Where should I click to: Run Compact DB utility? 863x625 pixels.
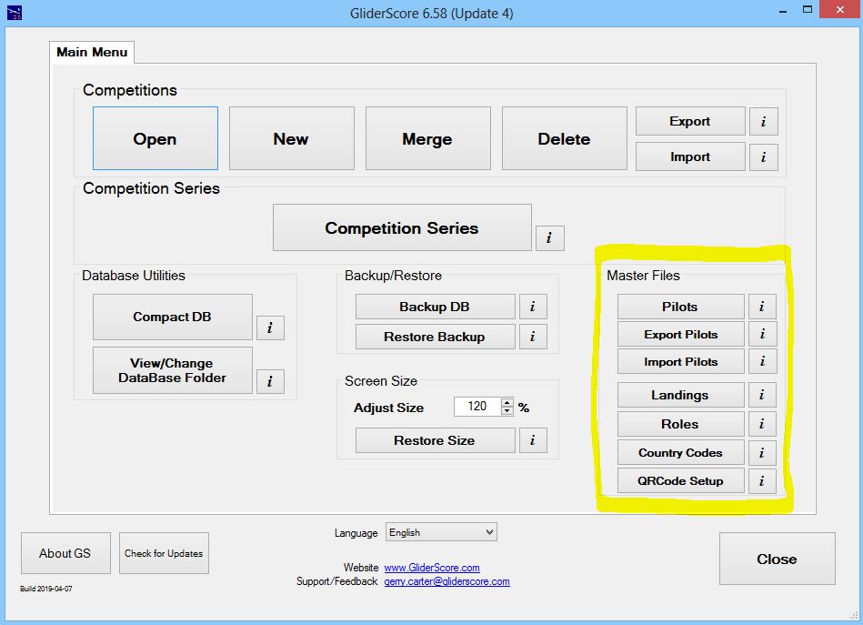pos(172,317)
